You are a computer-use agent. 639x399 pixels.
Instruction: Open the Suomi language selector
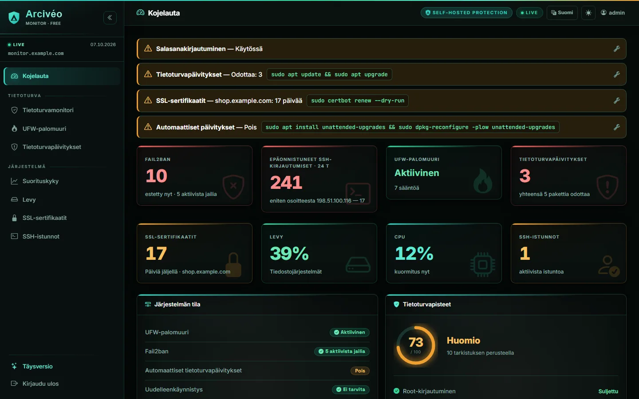click(x=562, y=13)
